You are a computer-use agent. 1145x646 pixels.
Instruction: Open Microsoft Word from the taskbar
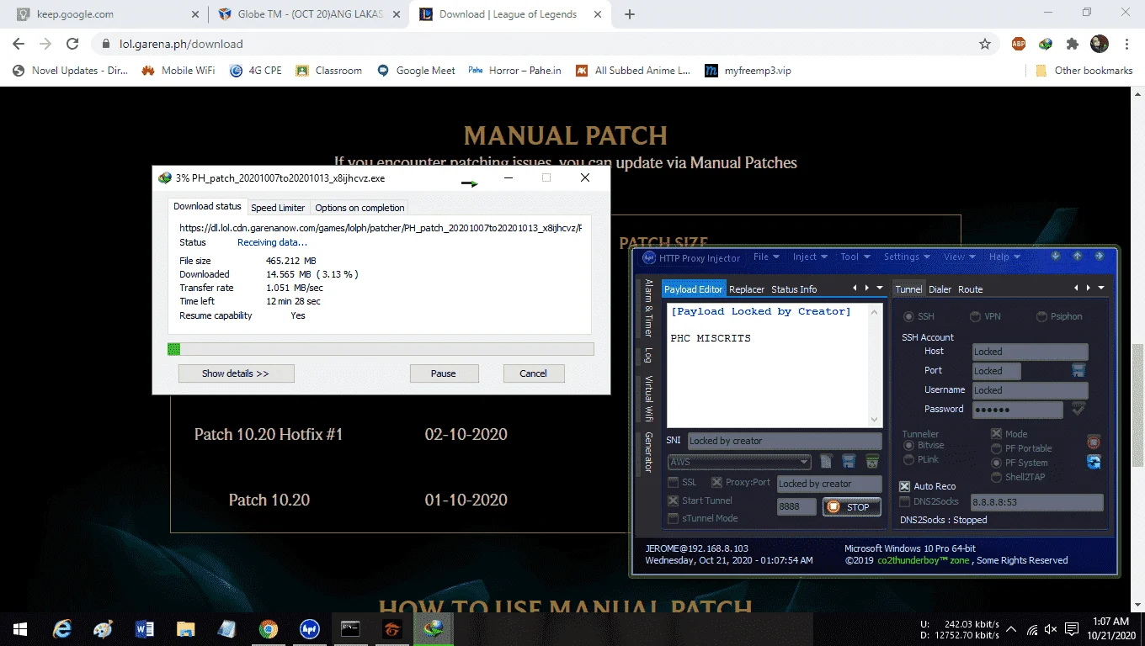click(x=144, y=629)
